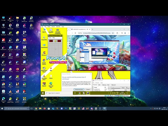168x126 pixels.
Task: Open Views dropdown arrow in Resource Monitor
Action: 127,88
